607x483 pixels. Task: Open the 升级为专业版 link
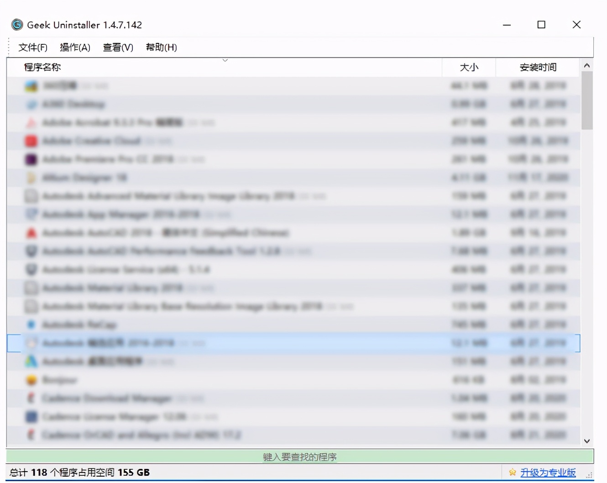point(548,472)
